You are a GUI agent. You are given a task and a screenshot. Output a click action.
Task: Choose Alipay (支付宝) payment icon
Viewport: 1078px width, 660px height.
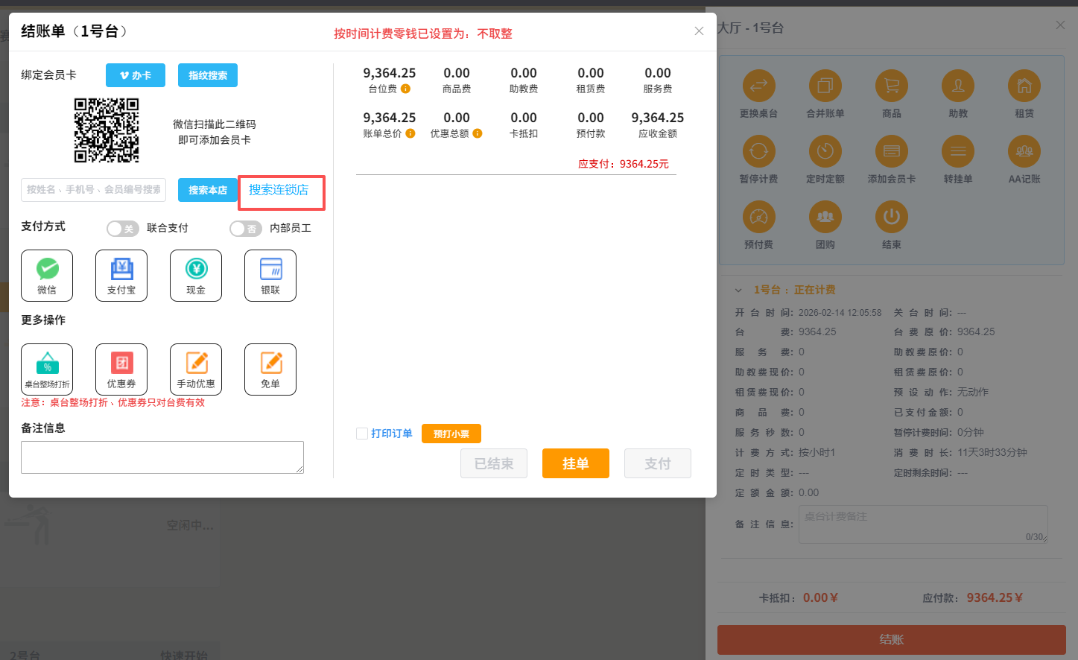121,275
